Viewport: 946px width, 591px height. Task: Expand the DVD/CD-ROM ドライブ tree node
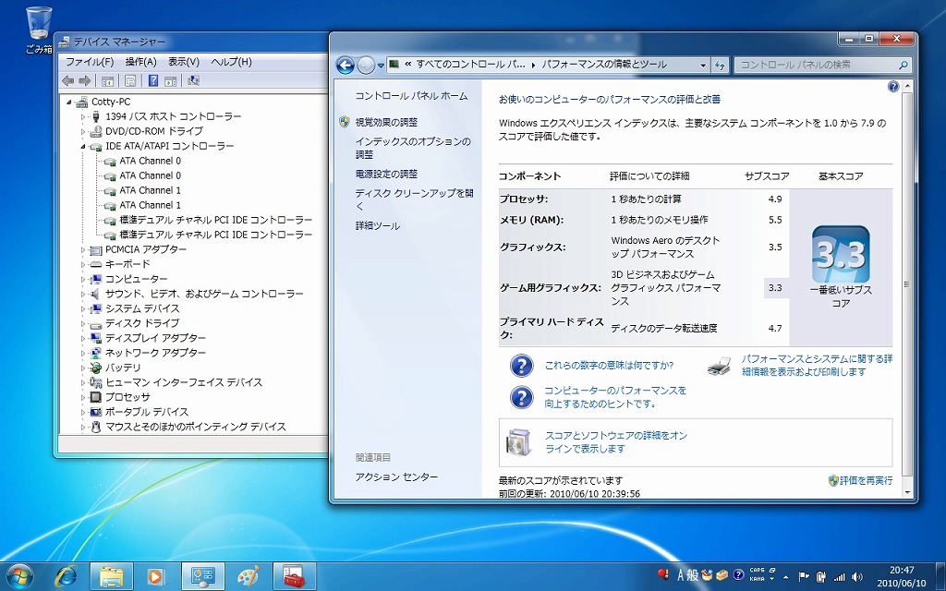tap(83, 131)
